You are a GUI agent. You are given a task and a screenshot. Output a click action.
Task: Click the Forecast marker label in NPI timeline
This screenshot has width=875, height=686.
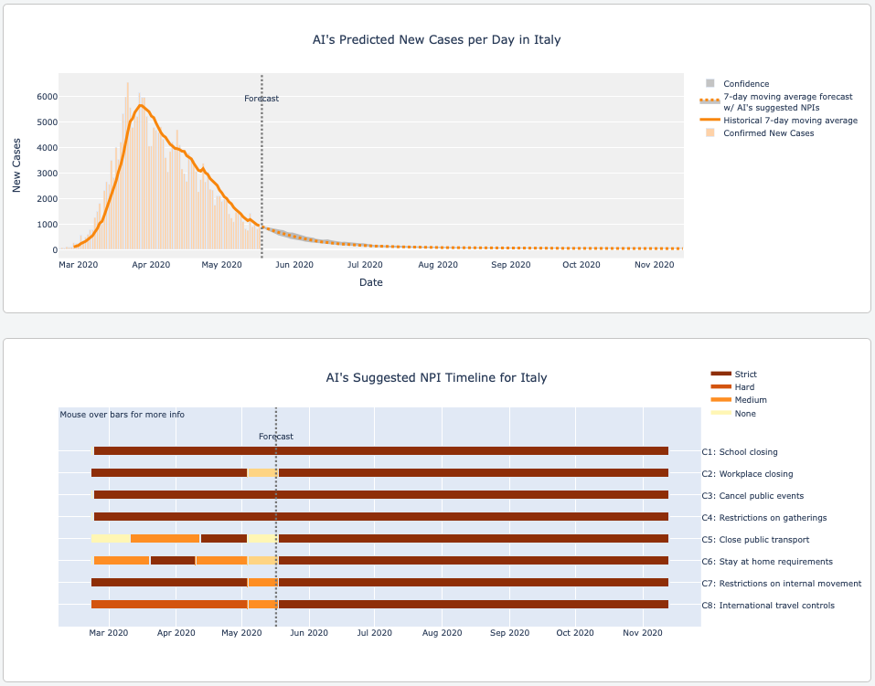point(276,437)
